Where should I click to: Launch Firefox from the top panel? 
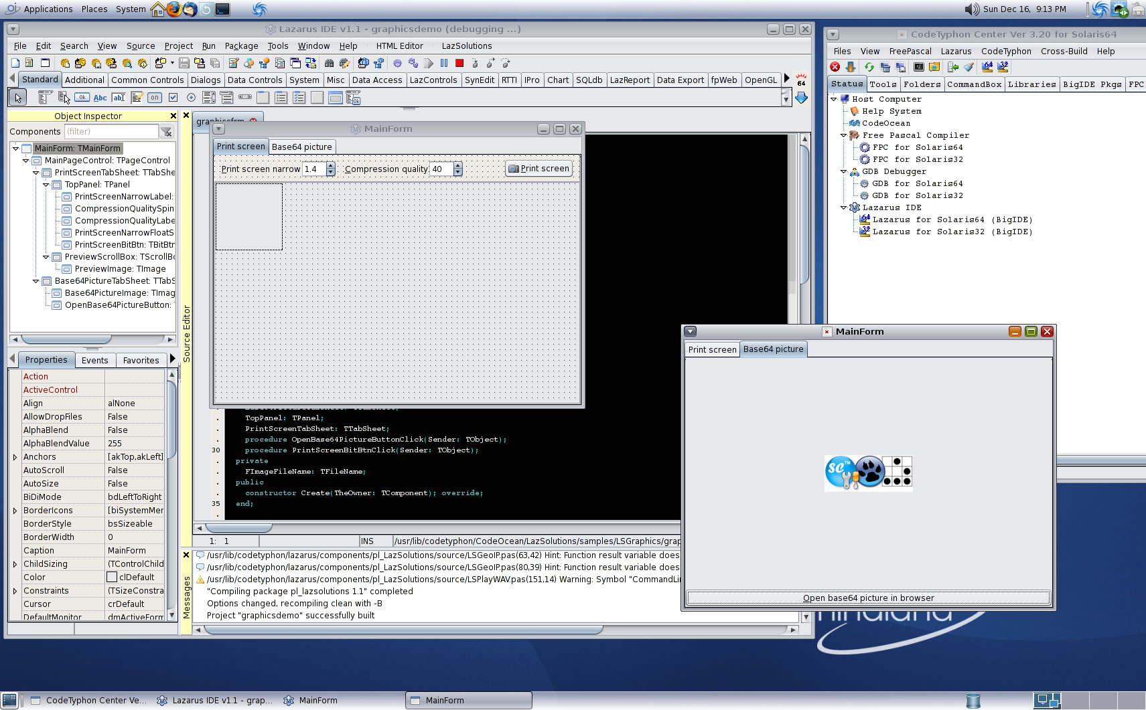174,9
